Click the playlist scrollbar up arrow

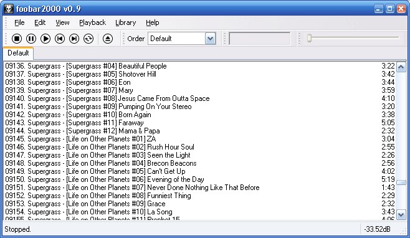[401, 67]
